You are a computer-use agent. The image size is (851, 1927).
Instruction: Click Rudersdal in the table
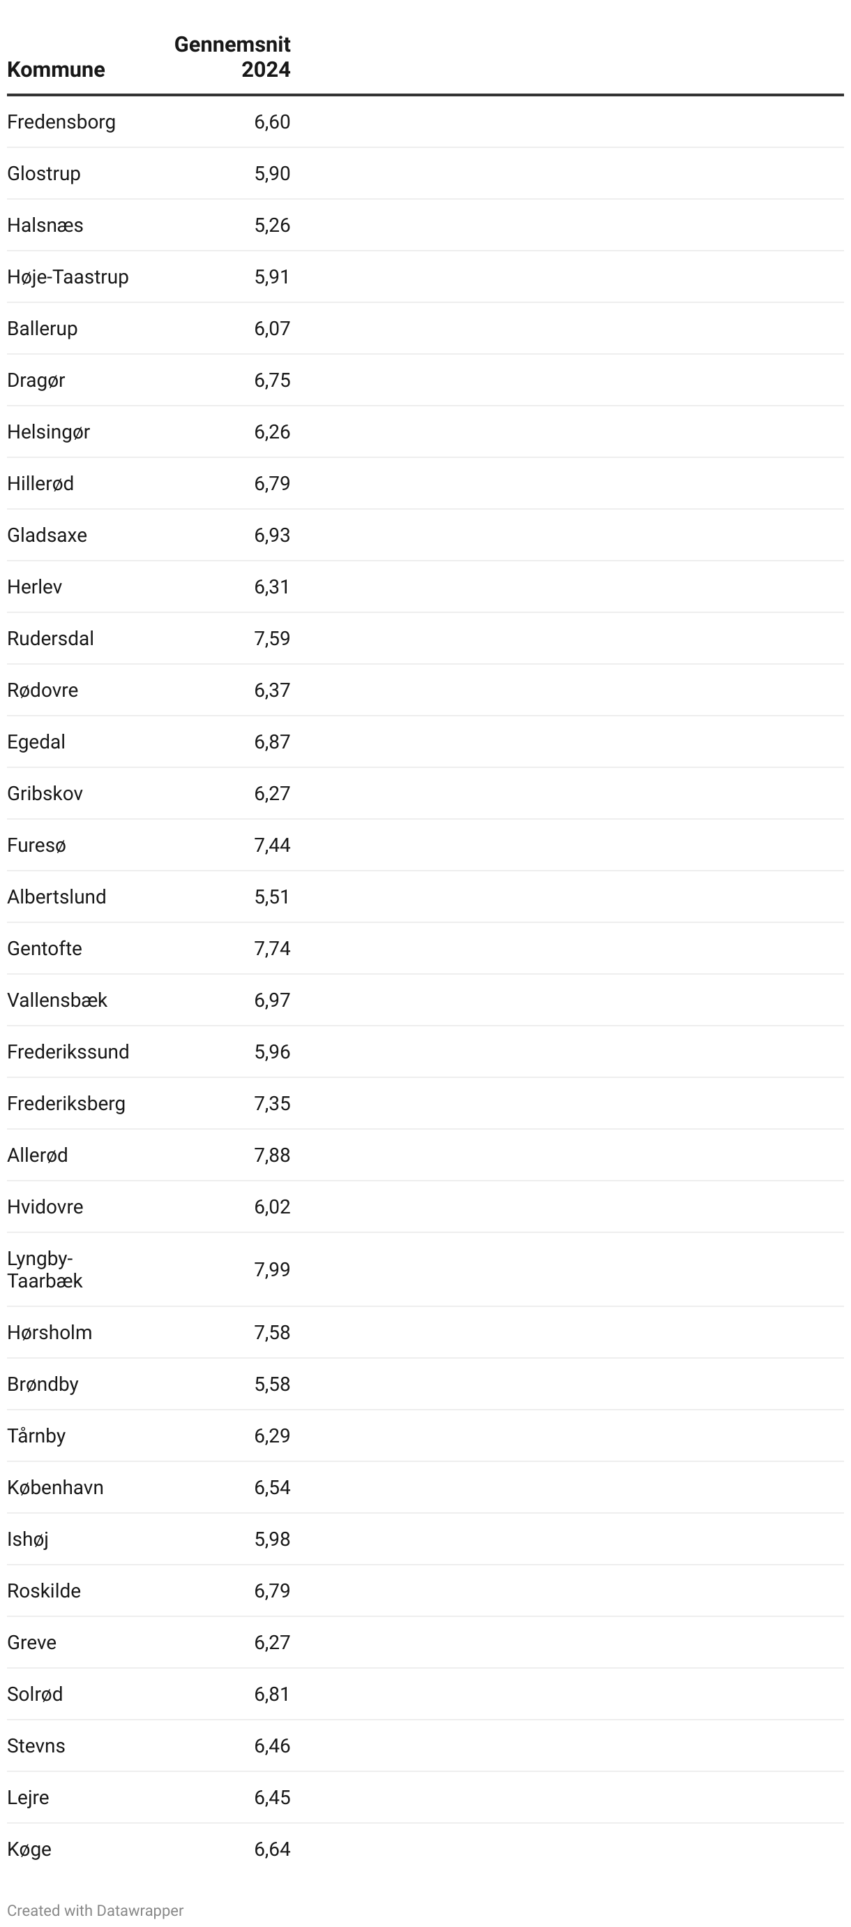(x=51, y=638)
